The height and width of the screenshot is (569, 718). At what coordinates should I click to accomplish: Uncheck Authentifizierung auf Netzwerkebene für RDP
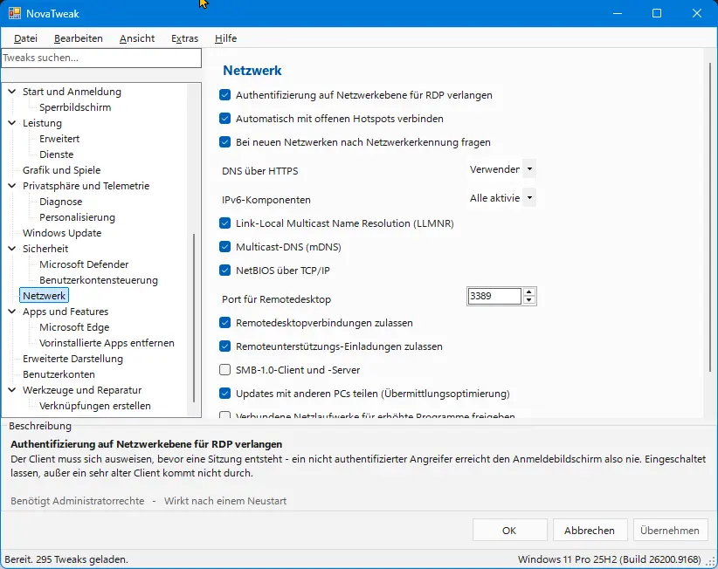pos(224,95)
